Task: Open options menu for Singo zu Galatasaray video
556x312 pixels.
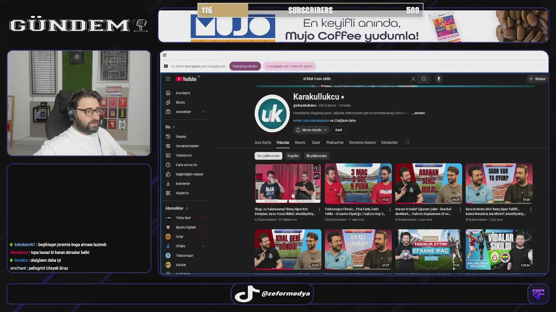Action: 320,209
